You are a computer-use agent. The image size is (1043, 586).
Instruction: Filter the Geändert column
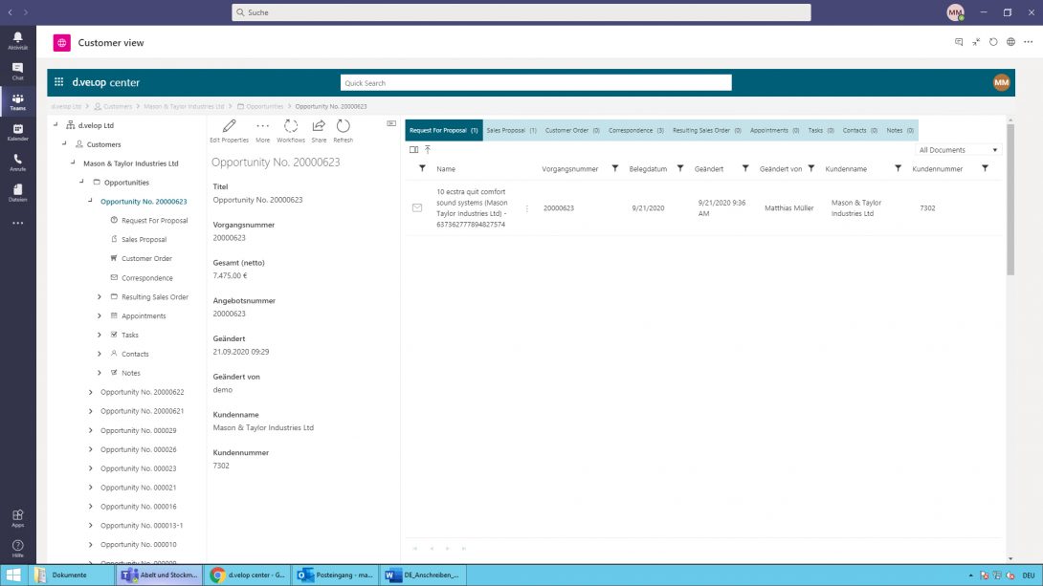745,169
